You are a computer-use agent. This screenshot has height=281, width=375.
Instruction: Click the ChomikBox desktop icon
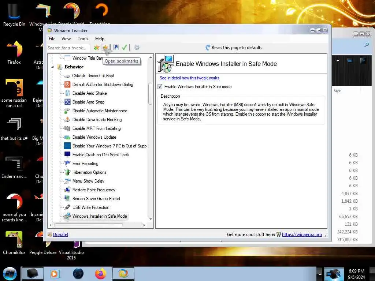[14, 239]
